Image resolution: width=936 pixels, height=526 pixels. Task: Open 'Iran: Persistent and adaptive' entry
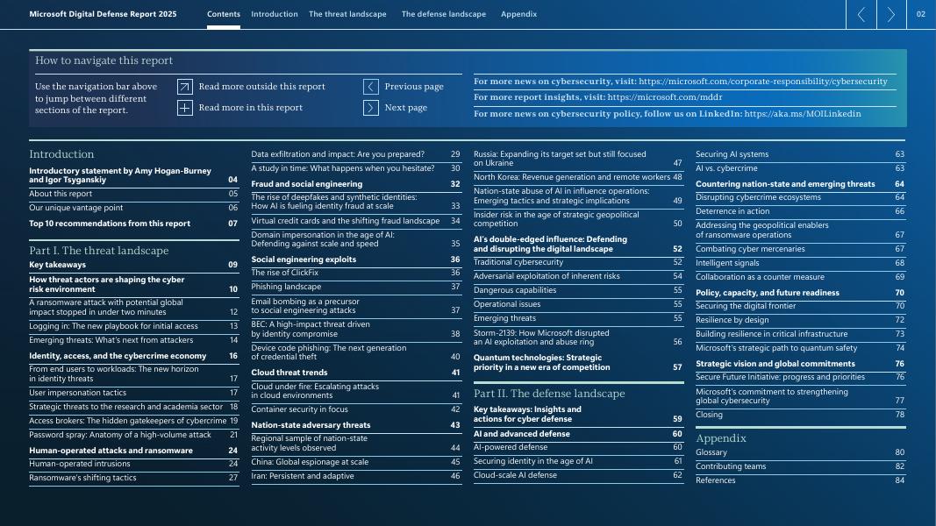[356, 477]
